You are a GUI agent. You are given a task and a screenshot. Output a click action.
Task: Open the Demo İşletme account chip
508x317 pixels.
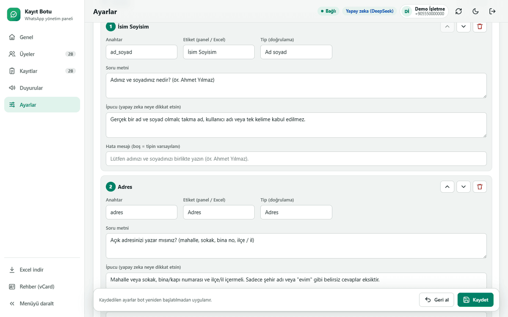click(424, 11)
